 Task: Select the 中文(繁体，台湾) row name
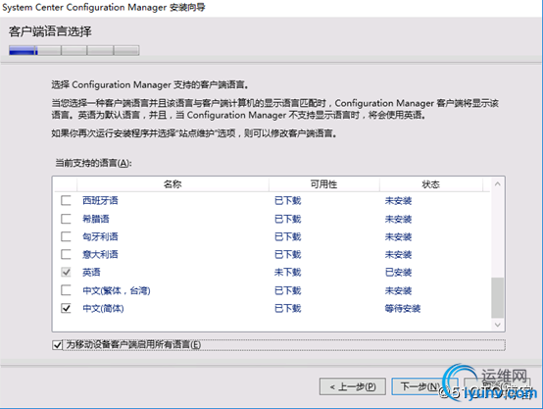pos(117,290)
